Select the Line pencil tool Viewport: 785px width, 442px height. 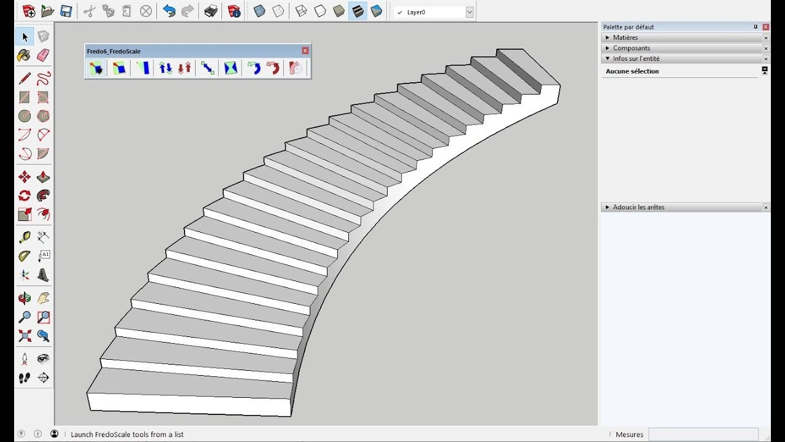(x=25, y=79)
